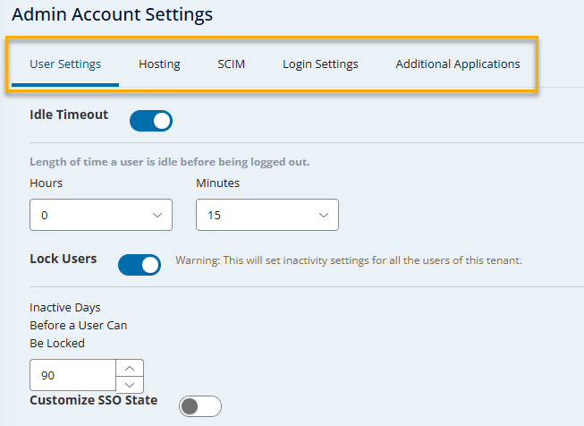584x426 pixels.
Task: Disable the Idle Timeout toggle
Action: pyautogui.click(x=151, y=121)
